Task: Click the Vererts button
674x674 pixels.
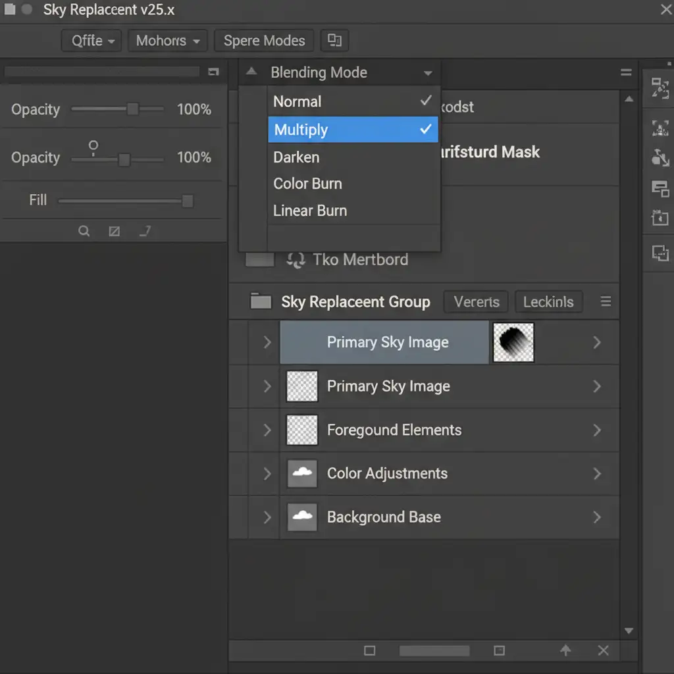Action: (476, 302)
